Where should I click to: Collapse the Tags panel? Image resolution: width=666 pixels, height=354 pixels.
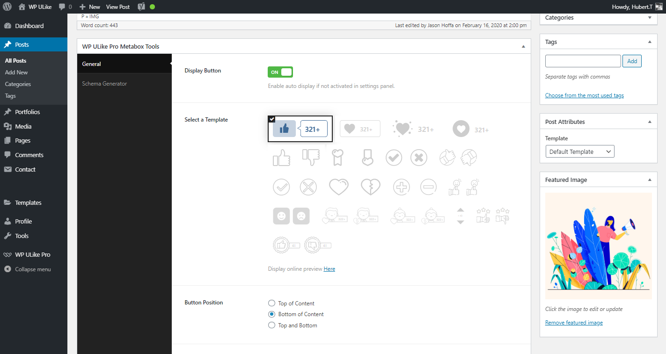click(x=649, y=42)
